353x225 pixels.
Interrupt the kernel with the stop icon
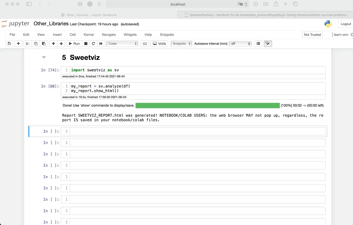[86, 44]
